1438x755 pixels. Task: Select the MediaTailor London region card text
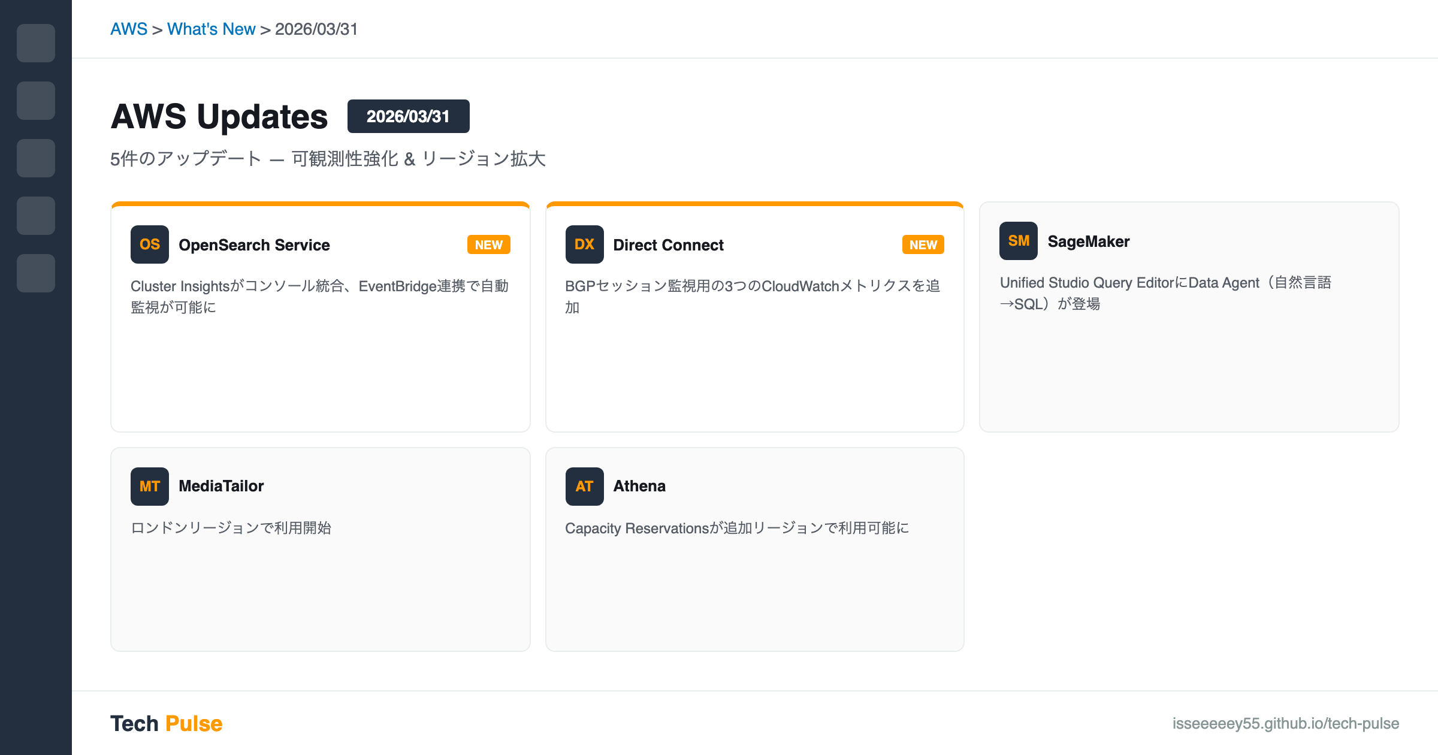click(x=231, y=528)
